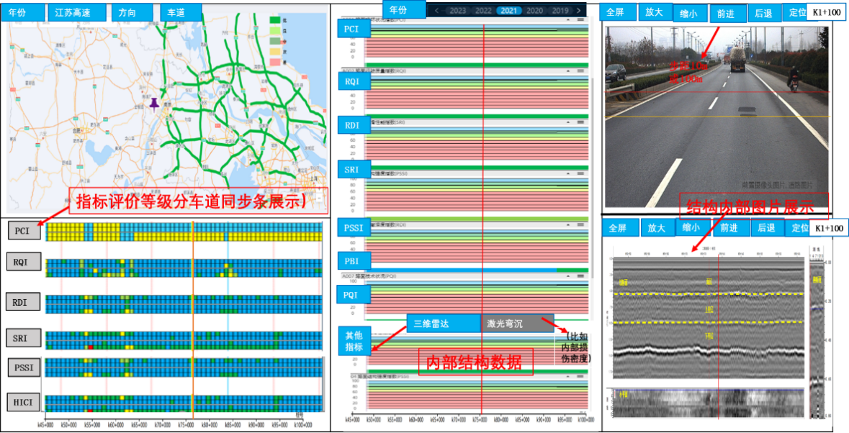Image resolution: width=849 pixels, height=433 pixels.
Task: Click the previous arrow in the year selector
Action: coord(436,11)
